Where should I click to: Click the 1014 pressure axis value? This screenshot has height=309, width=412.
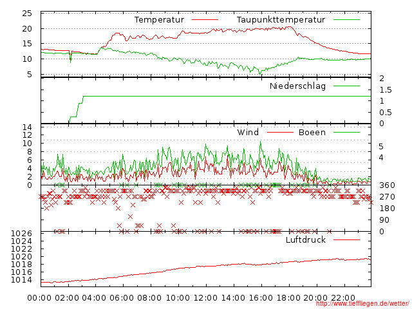pyautogui.click(x=21, y=280)
